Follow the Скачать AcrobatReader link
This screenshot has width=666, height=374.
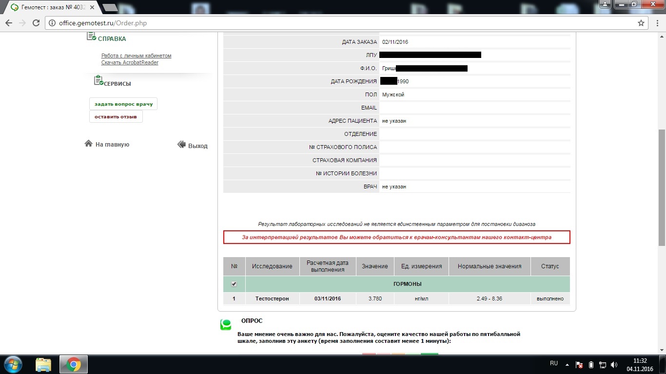pos(130,63)
